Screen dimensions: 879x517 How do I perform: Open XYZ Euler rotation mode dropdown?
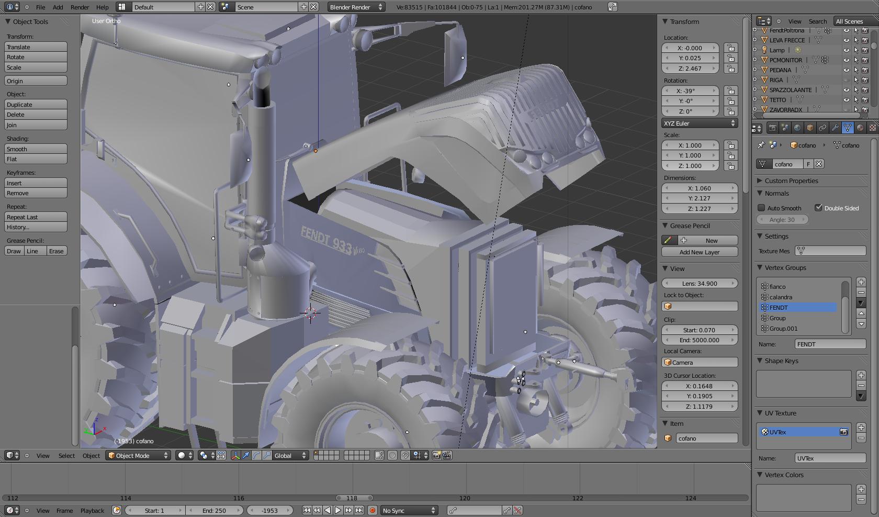(x=700, y=123)
